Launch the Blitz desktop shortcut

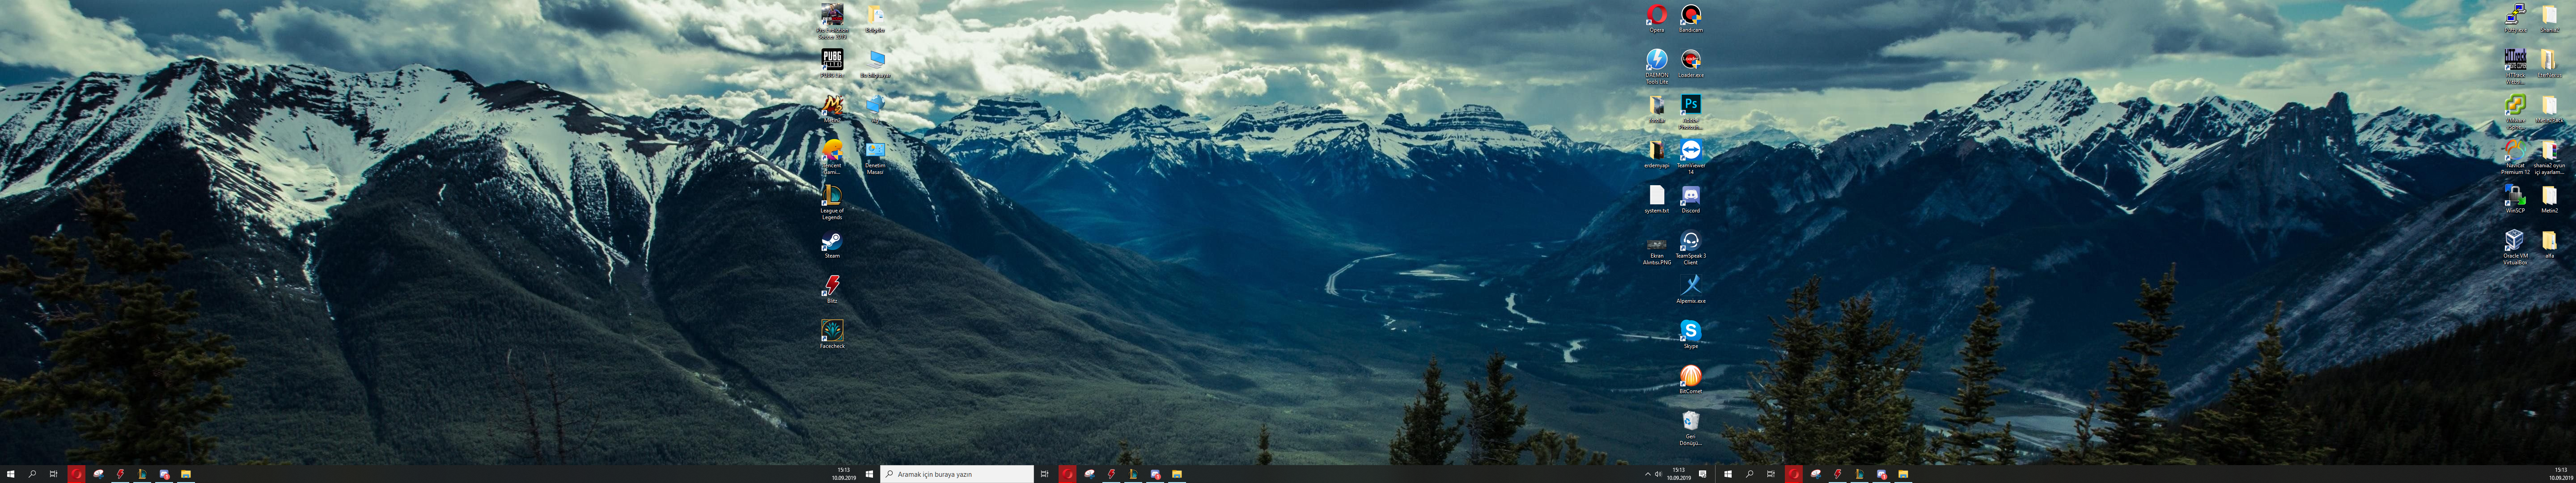(x=832, y=290)
